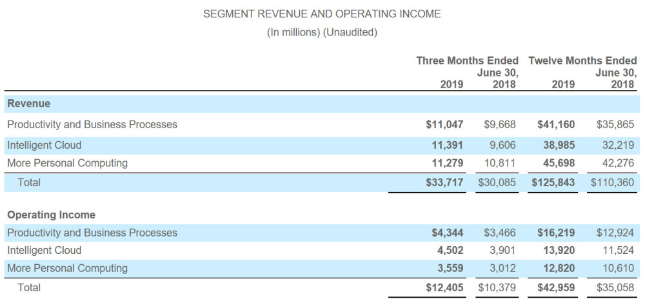Select the 10,811 revenue figure
The image size is (645, 308).
500,163
